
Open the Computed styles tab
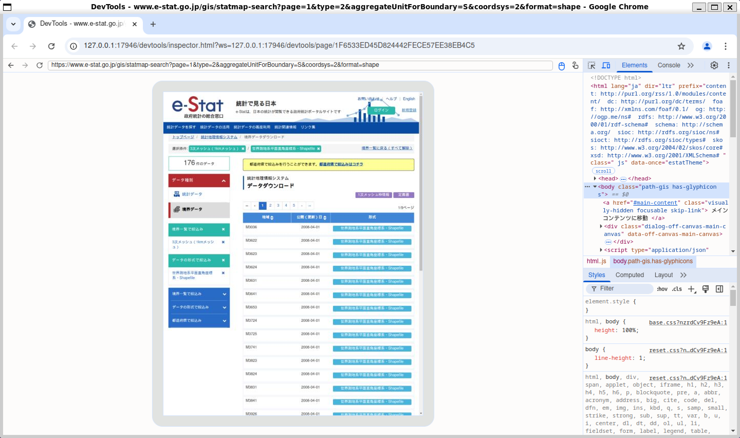pyautogui.click(x=630, y=275)
